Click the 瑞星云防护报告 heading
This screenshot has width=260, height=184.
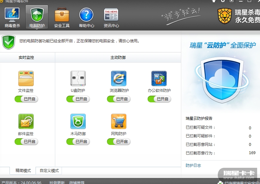tap(199, 118)
